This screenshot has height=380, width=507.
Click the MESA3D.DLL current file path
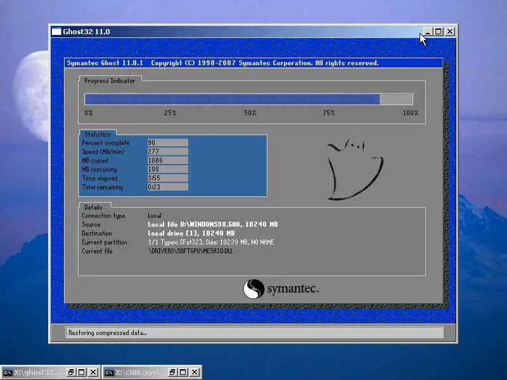190,251
